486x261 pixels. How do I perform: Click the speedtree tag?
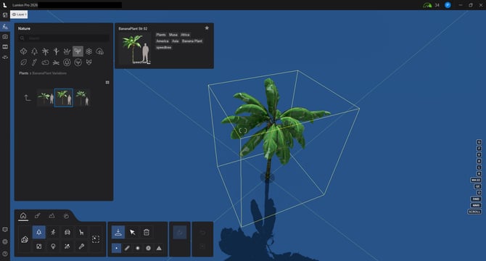(164, 47)
